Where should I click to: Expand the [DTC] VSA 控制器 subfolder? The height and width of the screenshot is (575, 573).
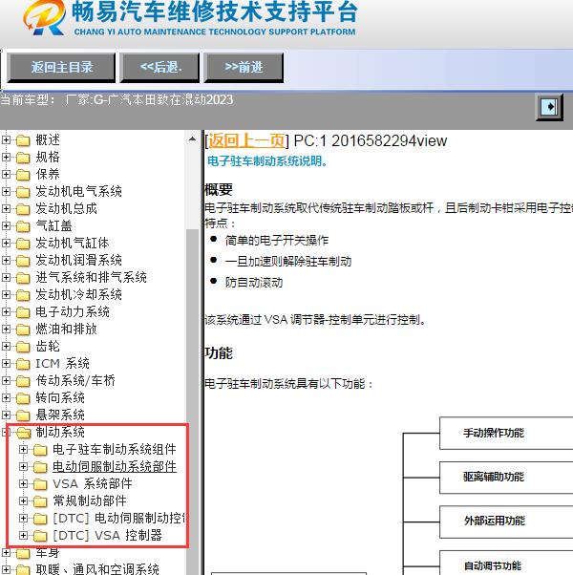(x=23, y=536)
